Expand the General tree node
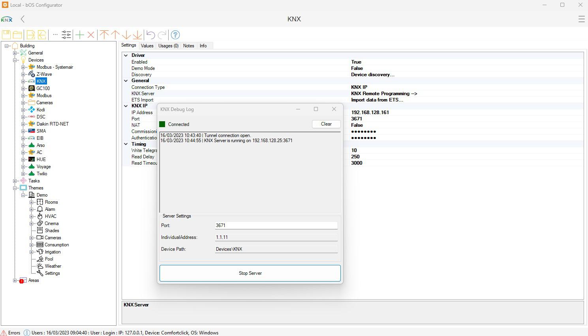 tap(15, 53)
